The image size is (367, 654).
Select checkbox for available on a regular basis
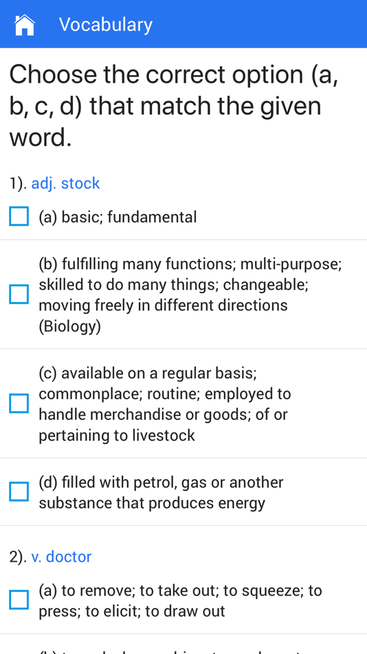click(x=19, y=403)
